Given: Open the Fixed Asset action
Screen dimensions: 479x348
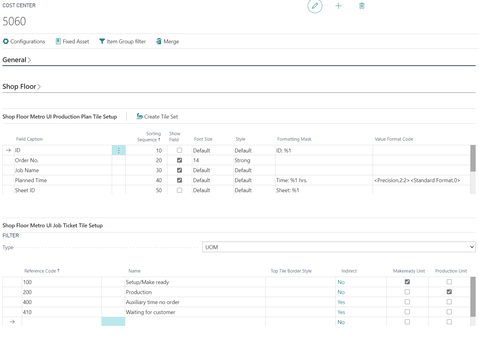Looking at the screenshot, I should 73,41.
